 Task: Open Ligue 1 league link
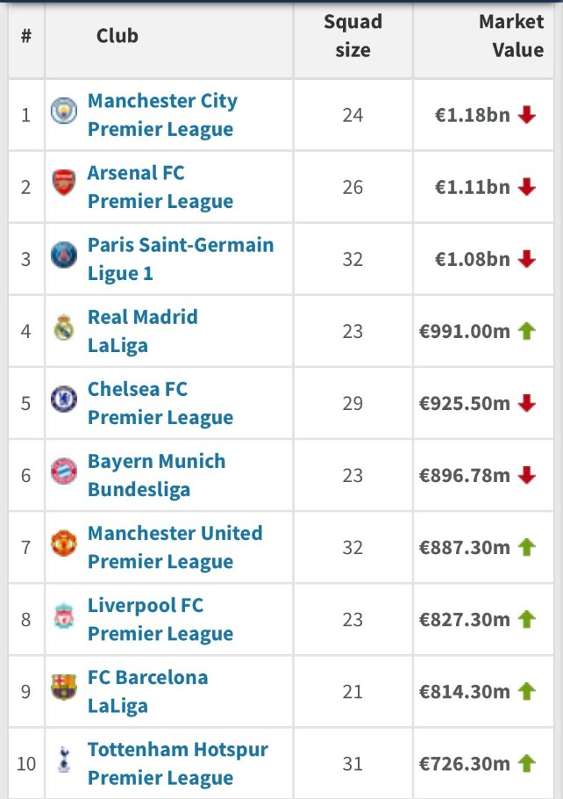(120, 273)
